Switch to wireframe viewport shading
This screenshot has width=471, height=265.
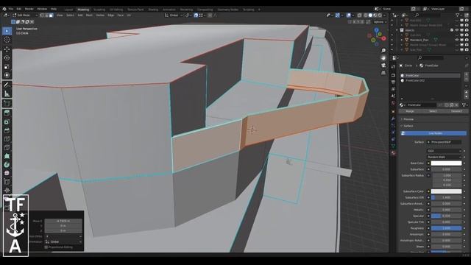(x=366, y=15)
